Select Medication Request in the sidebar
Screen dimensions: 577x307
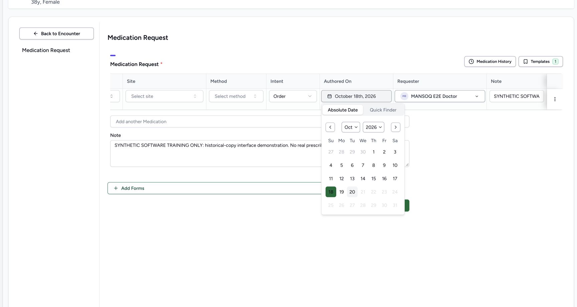tap(46, 50)
